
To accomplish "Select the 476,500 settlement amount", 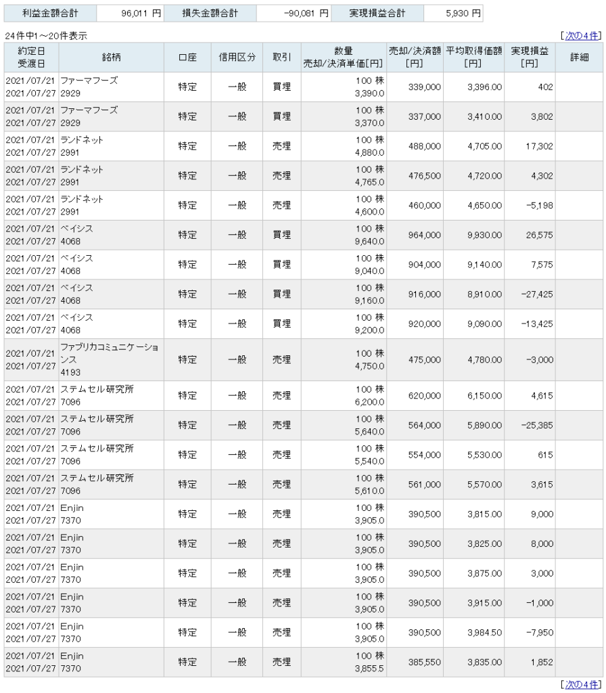I will pos(415,176).
